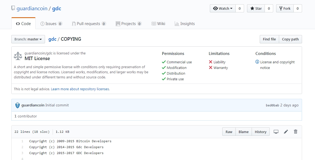
Task: Click the Distribution checkmark icon
Action: [x=164, y=73]
